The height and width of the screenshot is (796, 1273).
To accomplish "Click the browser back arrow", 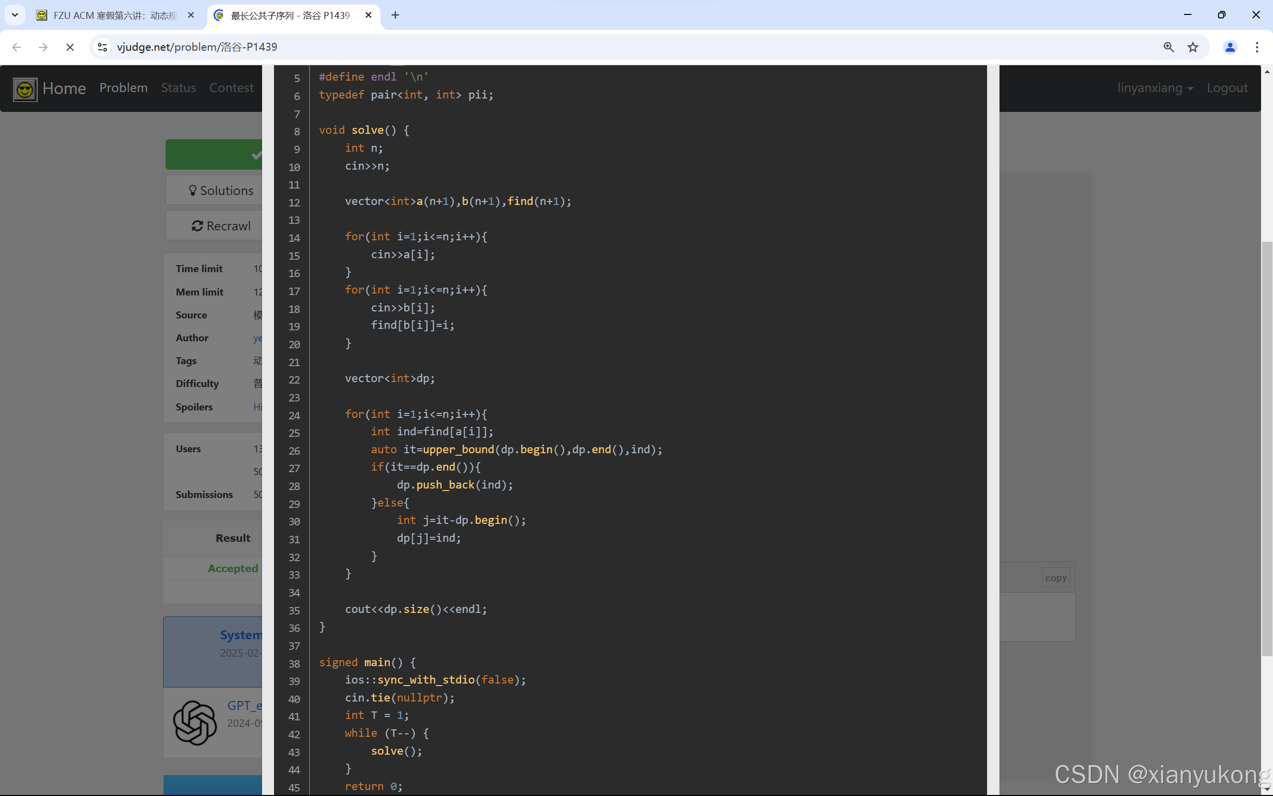I will pos(17,47).
